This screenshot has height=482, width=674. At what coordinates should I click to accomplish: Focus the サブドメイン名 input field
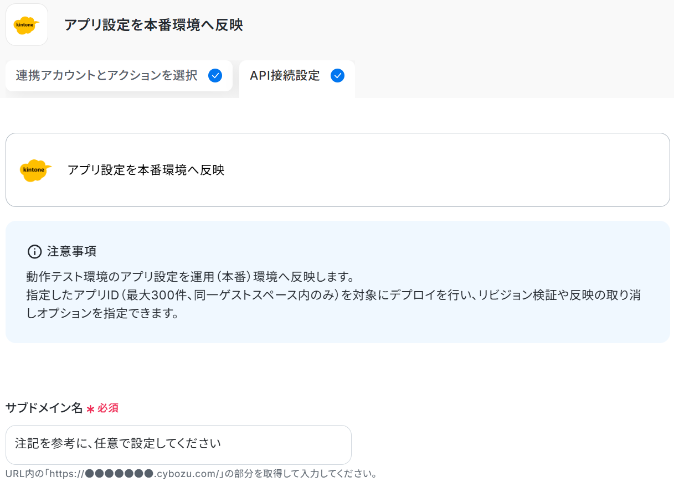[178, 444]
